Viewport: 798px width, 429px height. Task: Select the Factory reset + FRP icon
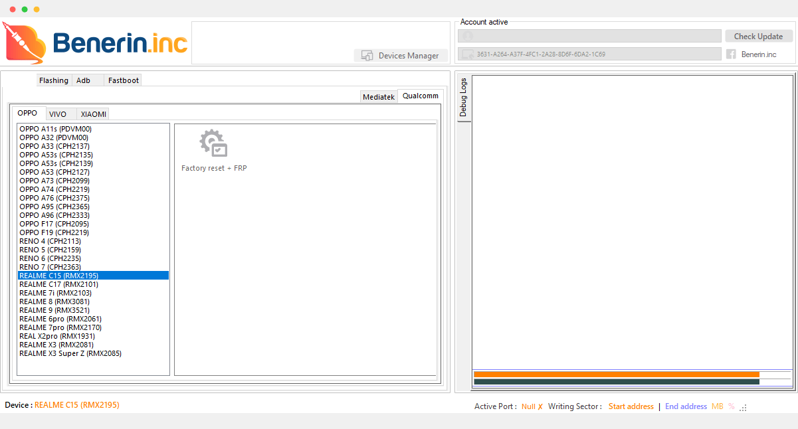click(213, 143)
